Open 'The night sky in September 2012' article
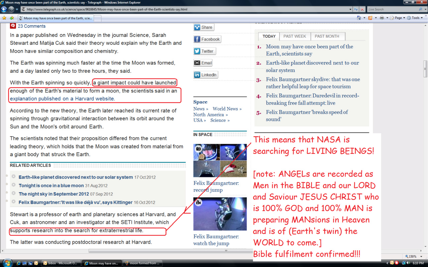Viewport: 428px width, 267px height. (54, 194)
